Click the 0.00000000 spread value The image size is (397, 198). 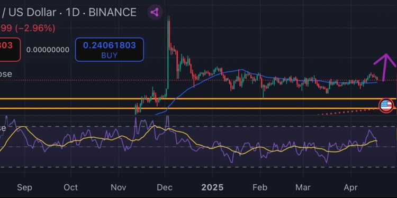coord(48,50)
